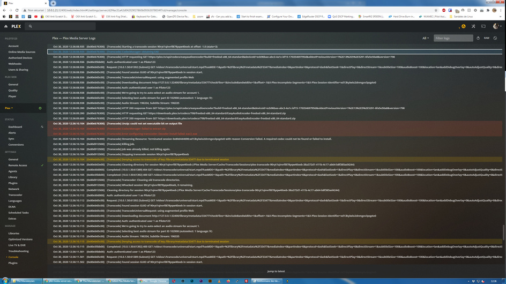
Task: Open the Dashboard page
Action: coord(15,127)
